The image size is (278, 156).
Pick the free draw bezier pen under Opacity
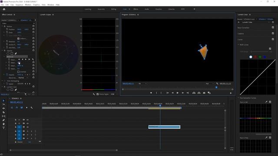[16, 53]
